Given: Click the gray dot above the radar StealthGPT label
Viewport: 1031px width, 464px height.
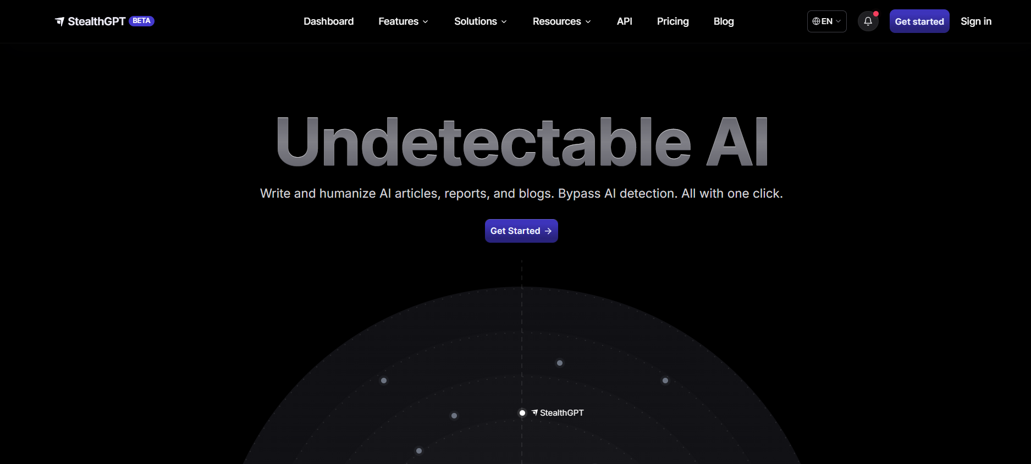Looking at the screenshot, I should (560, 363).
